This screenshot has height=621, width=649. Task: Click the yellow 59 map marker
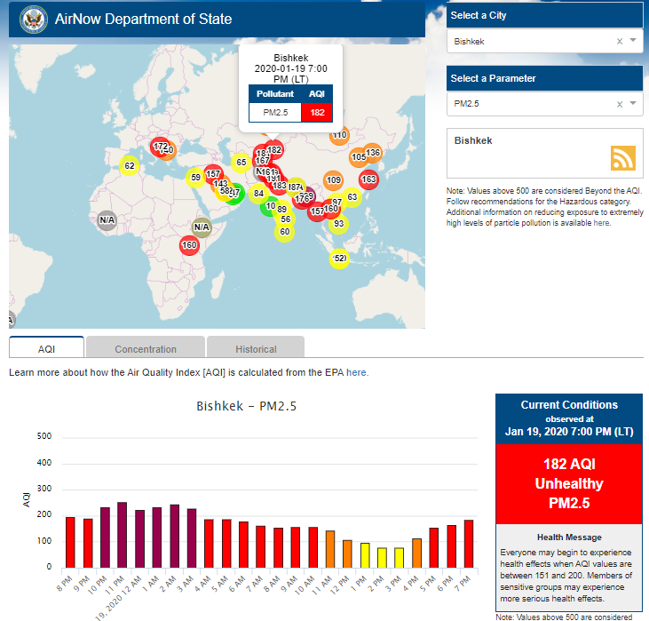[195, 178]
